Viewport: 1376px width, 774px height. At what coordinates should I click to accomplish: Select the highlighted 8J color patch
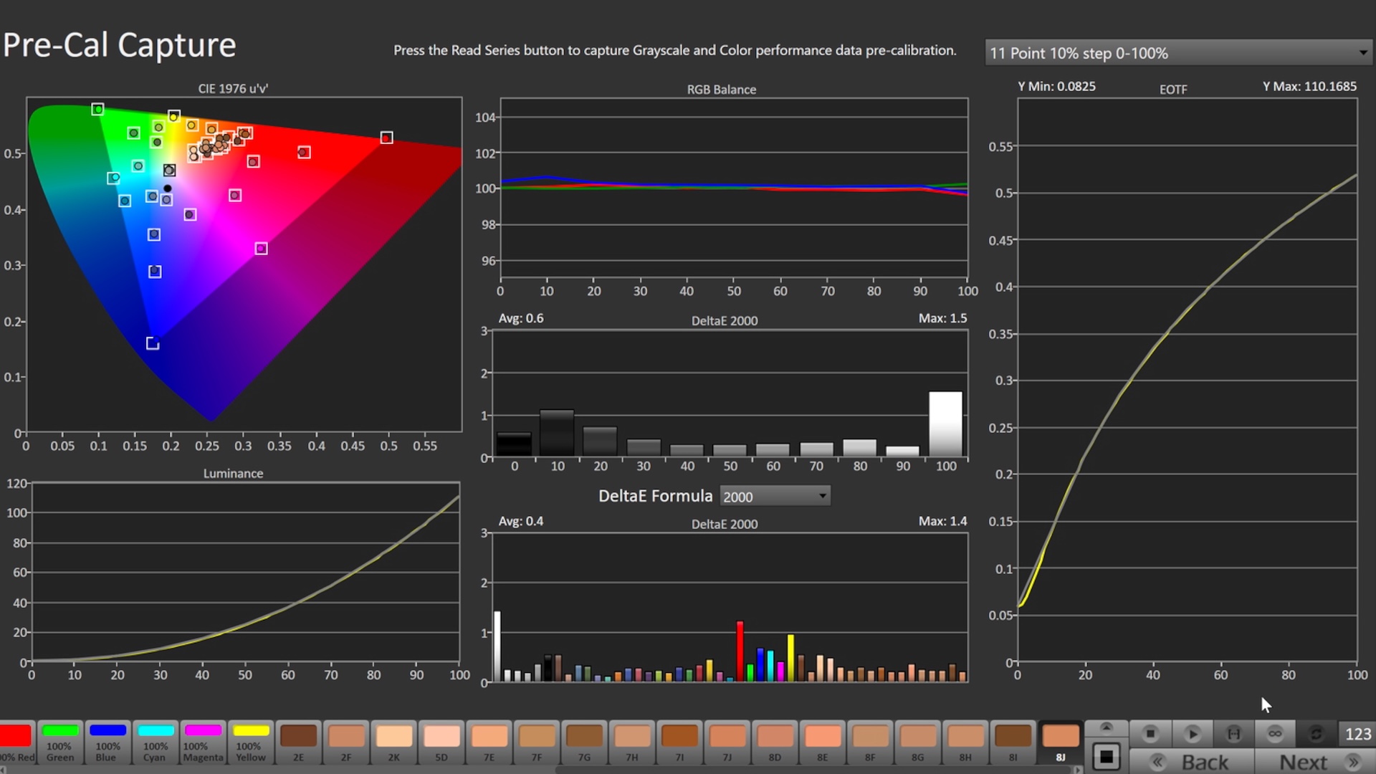pyautogui.click(x=1060, y=742)
